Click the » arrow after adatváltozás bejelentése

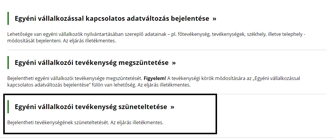pyautogui.click(x=214, y=19)
